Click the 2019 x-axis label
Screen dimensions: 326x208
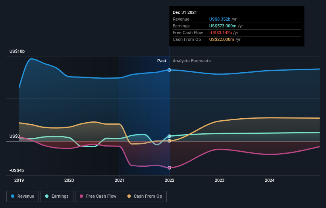click(x=19, y=180)
